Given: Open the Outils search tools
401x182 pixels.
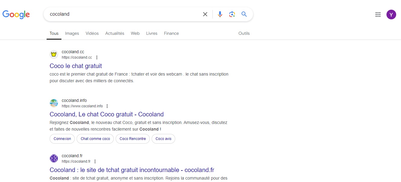Looking at the screenshot, I should click(244, 33).
